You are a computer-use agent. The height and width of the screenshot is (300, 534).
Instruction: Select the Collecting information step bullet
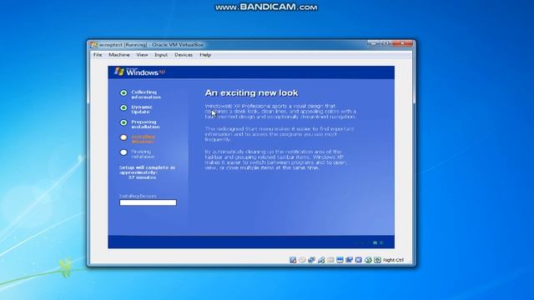[123, 92]
